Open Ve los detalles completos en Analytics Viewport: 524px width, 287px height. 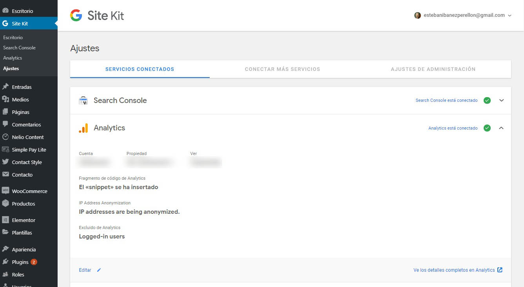click(454, 270)
